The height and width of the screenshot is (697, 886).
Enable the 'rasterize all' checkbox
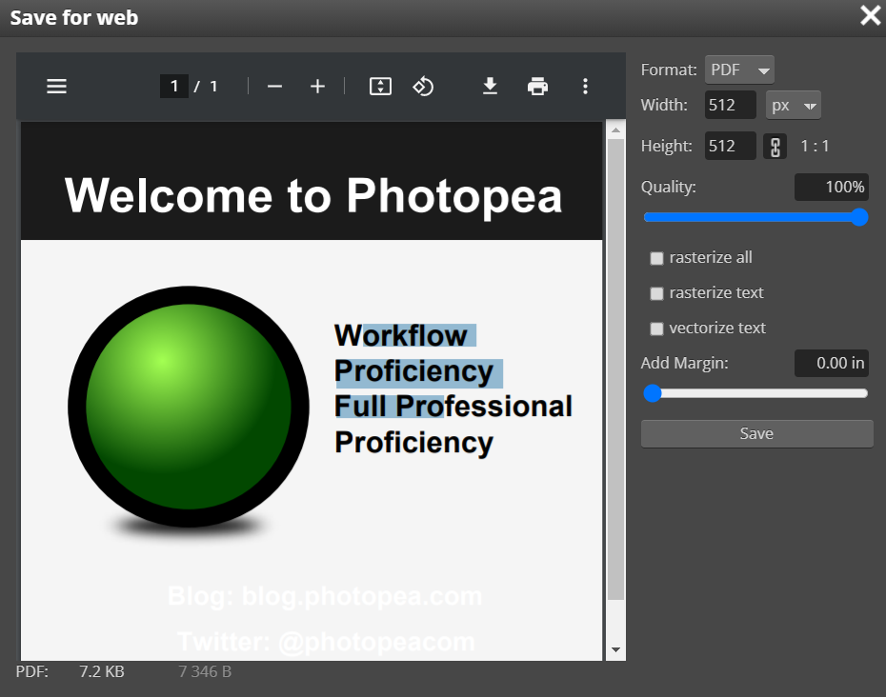[656, 258]
